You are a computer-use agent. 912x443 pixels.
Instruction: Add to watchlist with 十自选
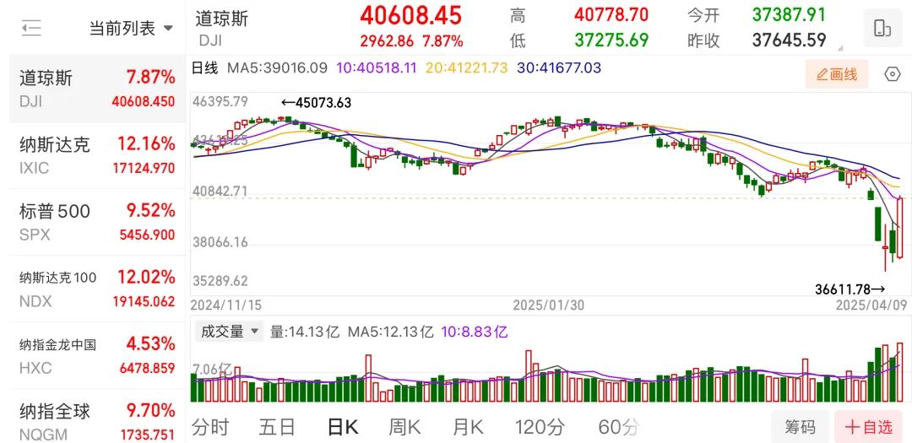[869, 427]
